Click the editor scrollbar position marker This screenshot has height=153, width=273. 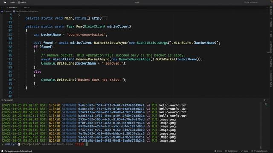click(268, 53)
